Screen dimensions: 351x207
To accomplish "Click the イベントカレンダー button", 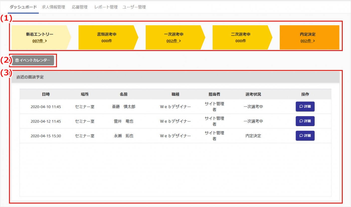I will pos(33,60).
